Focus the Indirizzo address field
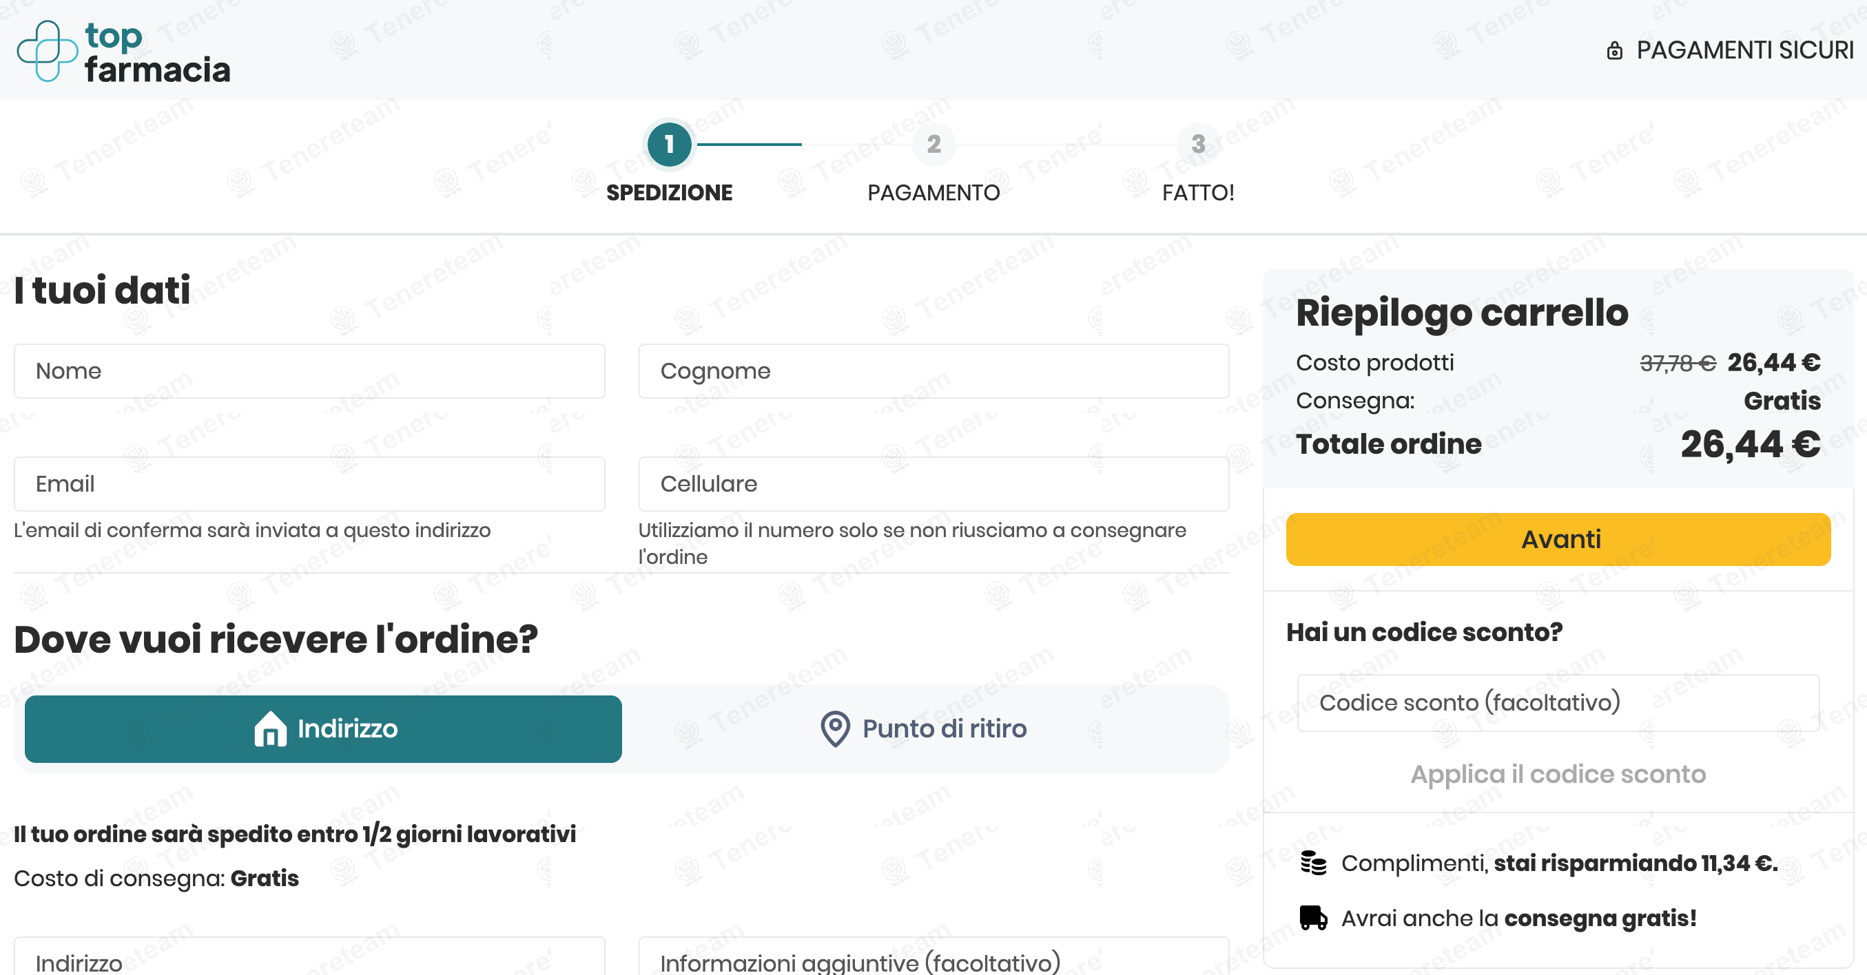Screen dimensions: 1867x975 [309, 958]
